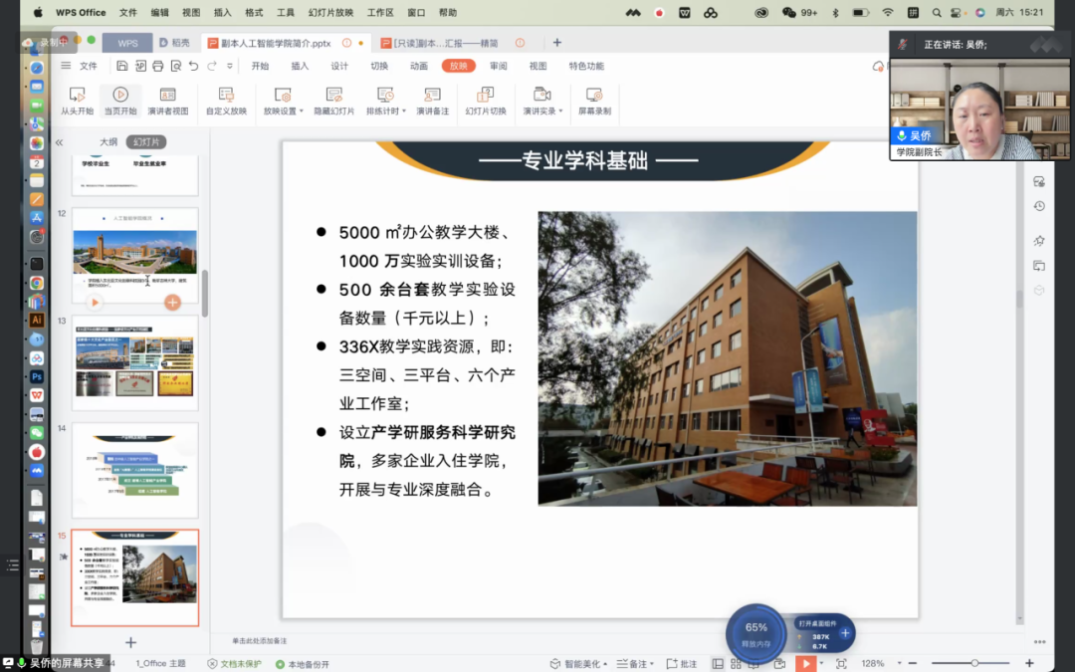Click orange plus button on slide 12 thumbnail
The height and width of the screenshot is (672, 1075).
[173, 303]
